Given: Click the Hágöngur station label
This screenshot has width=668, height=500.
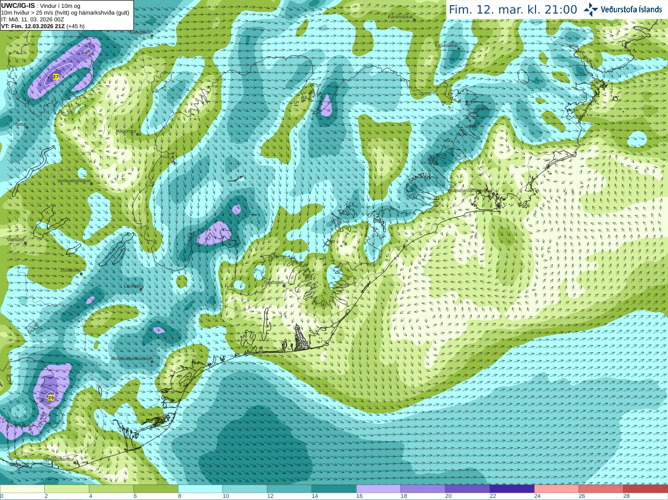Looking at the screenshot, I should (x=126, y=131).
